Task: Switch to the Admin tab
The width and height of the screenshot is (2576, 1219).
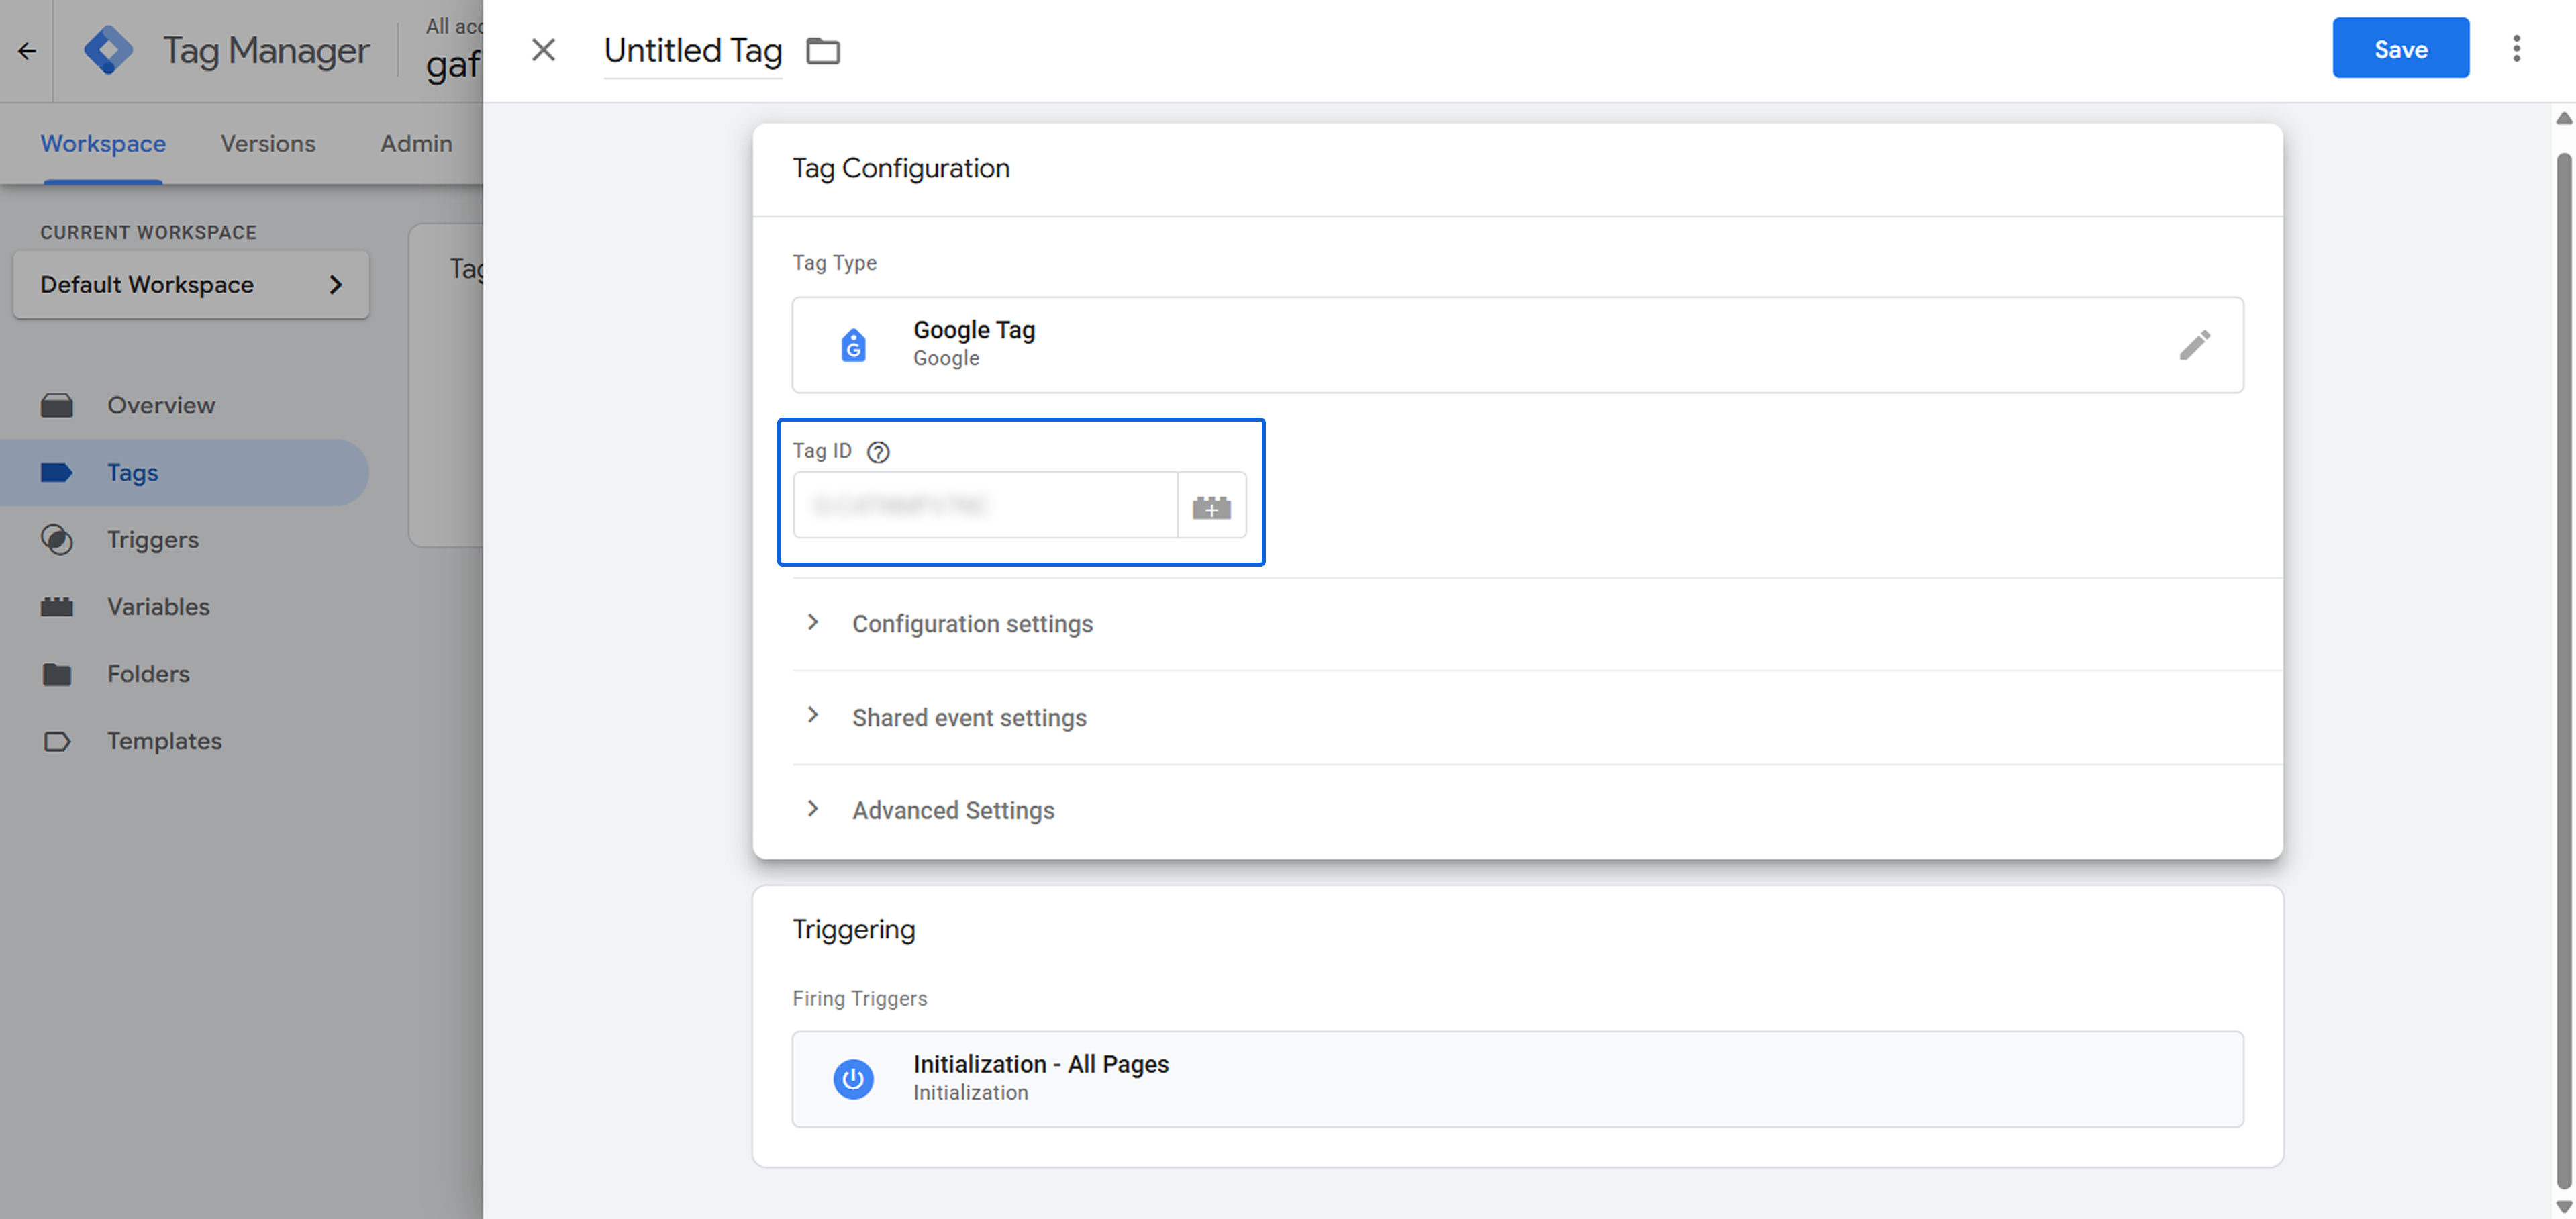Action: point(416,143)
